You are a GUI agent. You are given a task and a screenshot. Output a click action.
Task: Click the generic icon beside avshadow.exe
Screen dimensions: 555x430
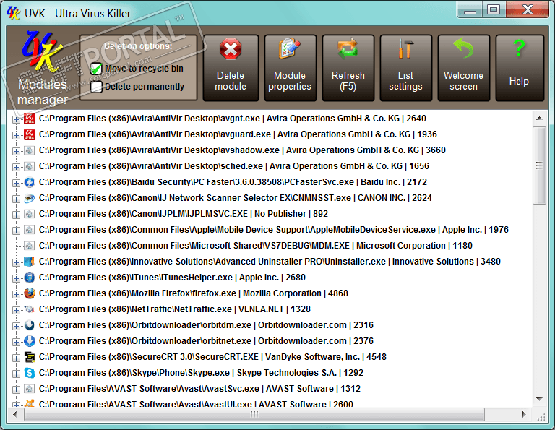point(30,150)
